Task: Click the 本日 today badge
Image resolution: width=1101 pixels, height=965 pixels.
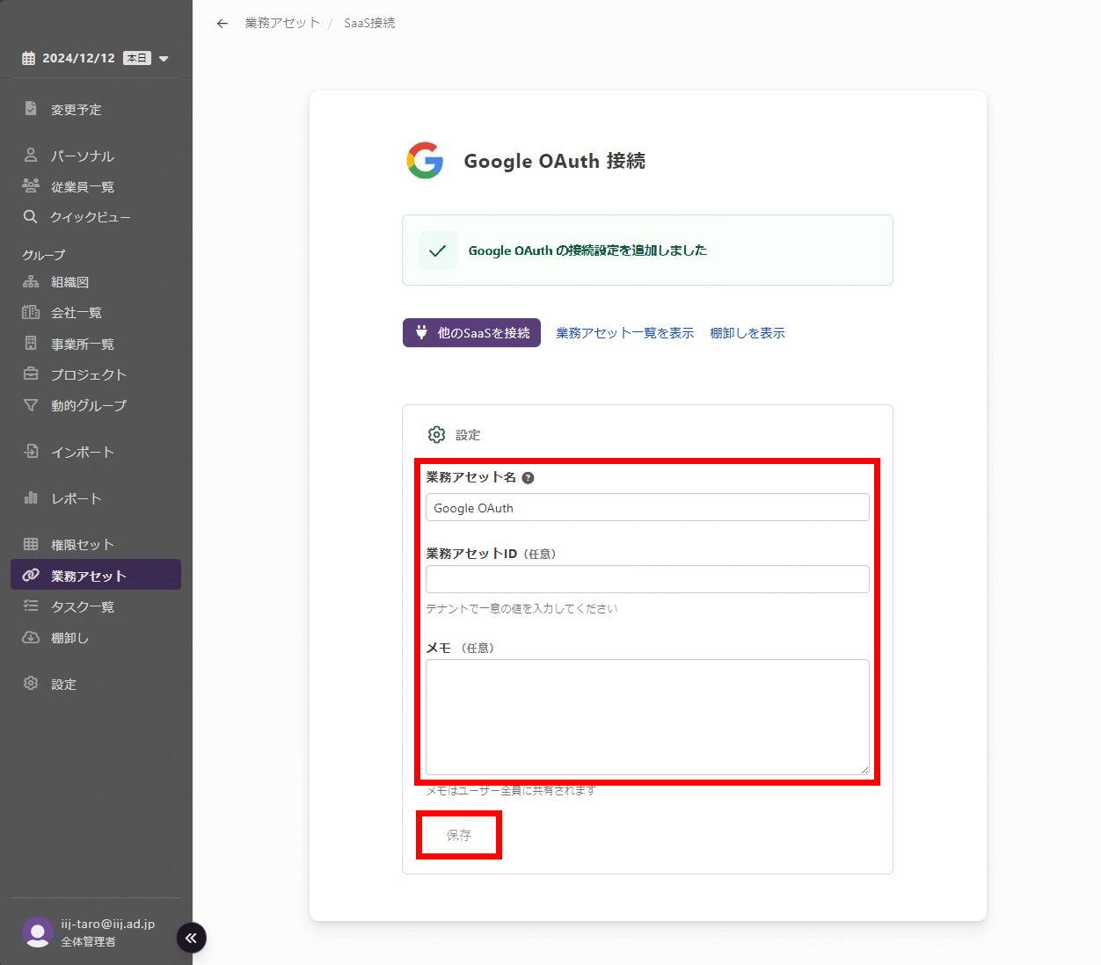Action: (x=136, y=58)
